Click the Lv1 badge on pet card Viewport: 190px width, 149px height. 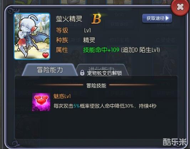(x=19, y=17)
